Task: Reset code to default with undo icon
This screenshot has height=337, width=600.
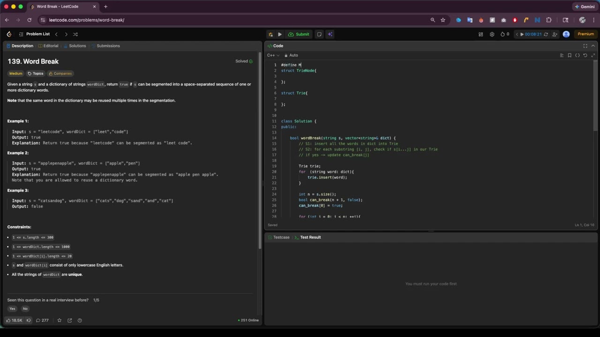Action: click(x=585, y=55)
